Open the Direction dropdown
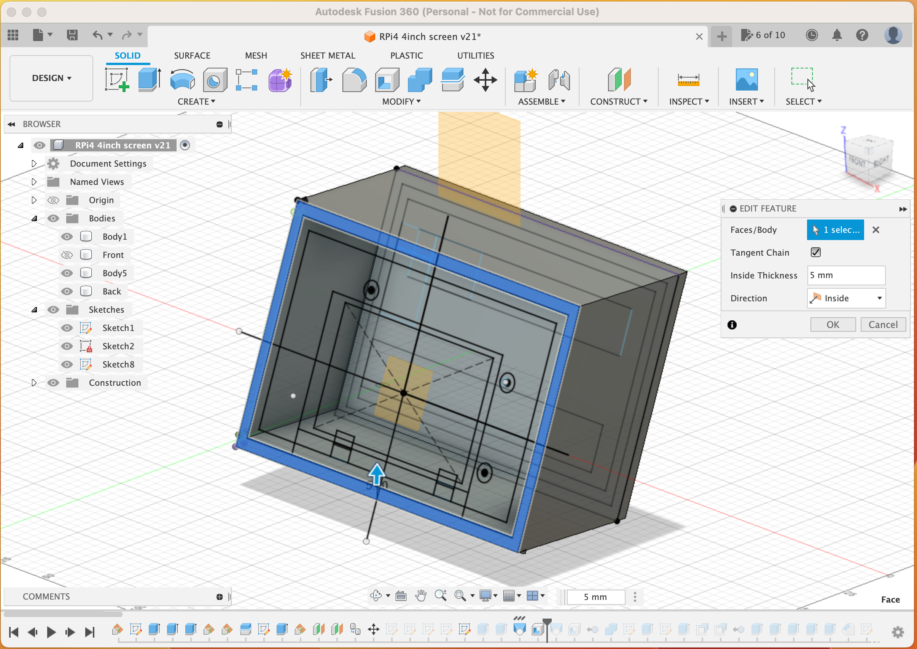Image resolution: width=917 pixels, height=649 pixels. [846, 298]
